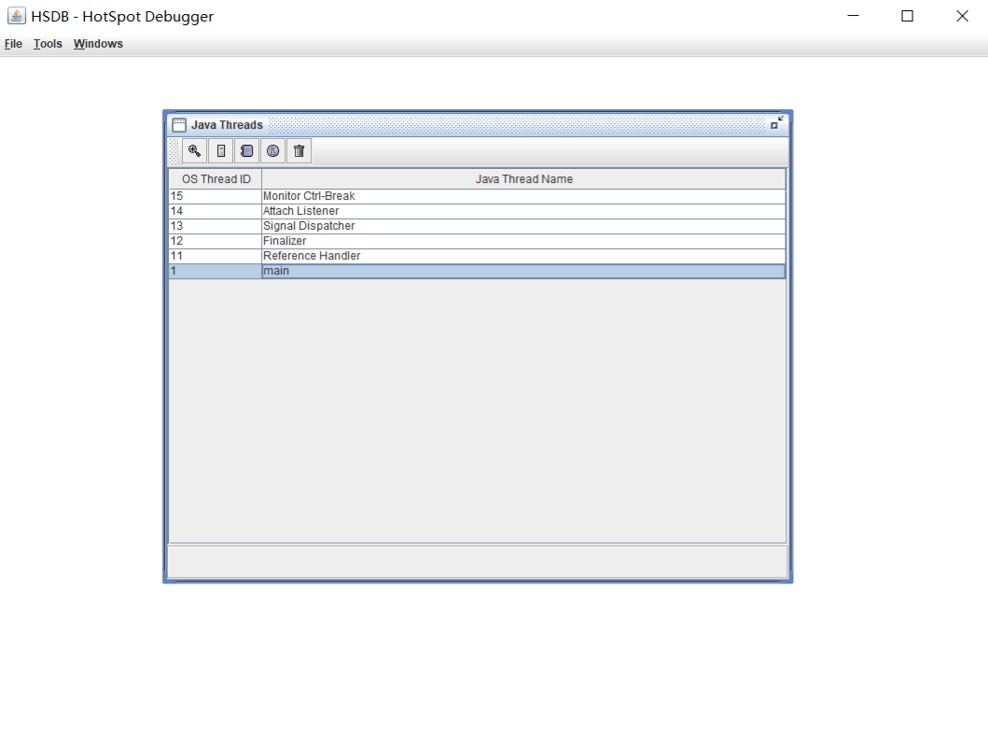
Task: Maximize the Java Threads internal frame
Action: (776, 124)
